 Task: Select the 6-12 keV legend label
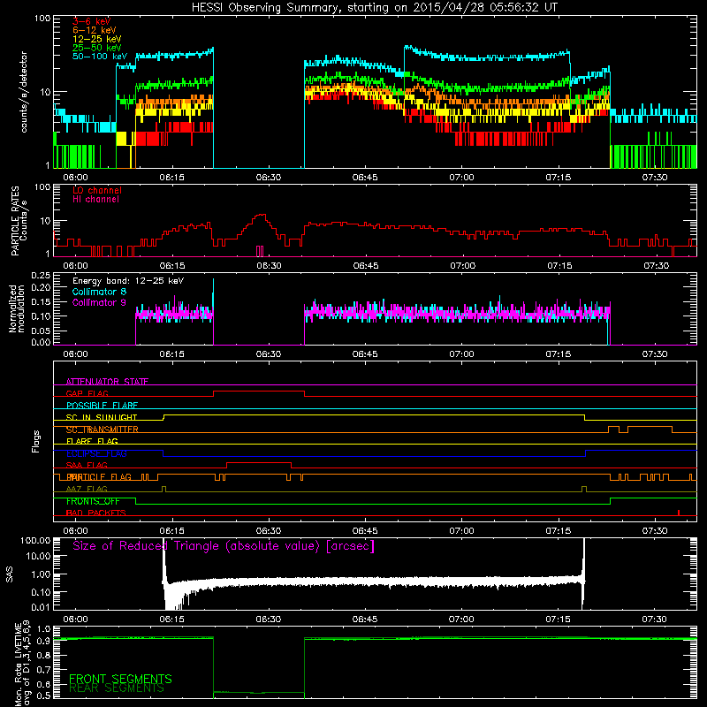[94, 30]
